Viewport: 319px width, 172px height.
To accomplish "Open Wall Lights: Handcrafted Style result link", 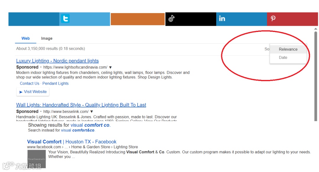I will click(81, 105).
